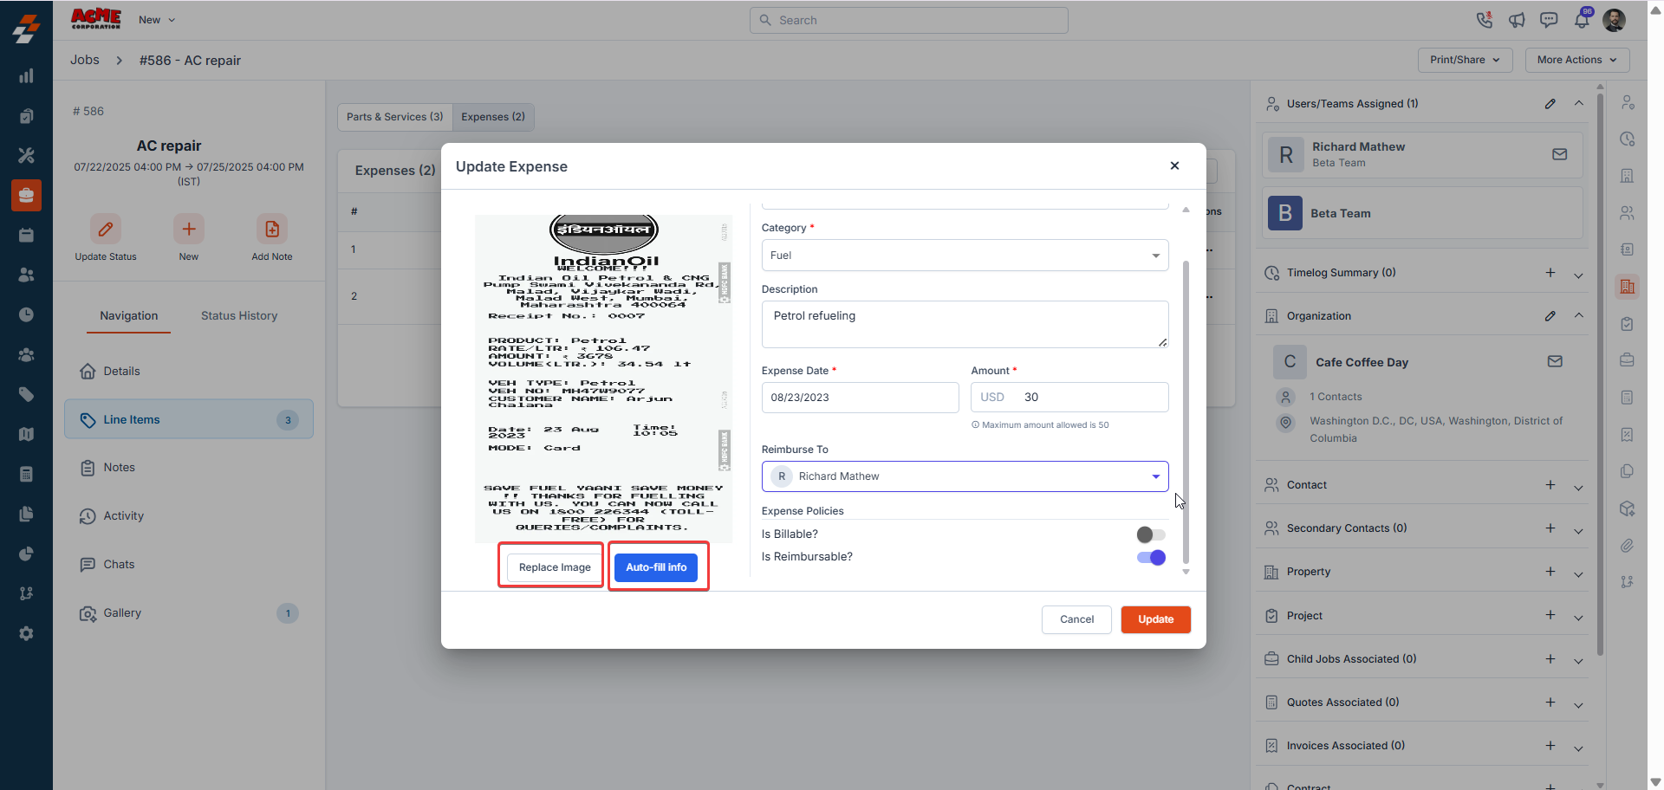This screenshot has height=790, width=1664.
Task: Click the Auto-fill info button
Action: pos(656,567)
